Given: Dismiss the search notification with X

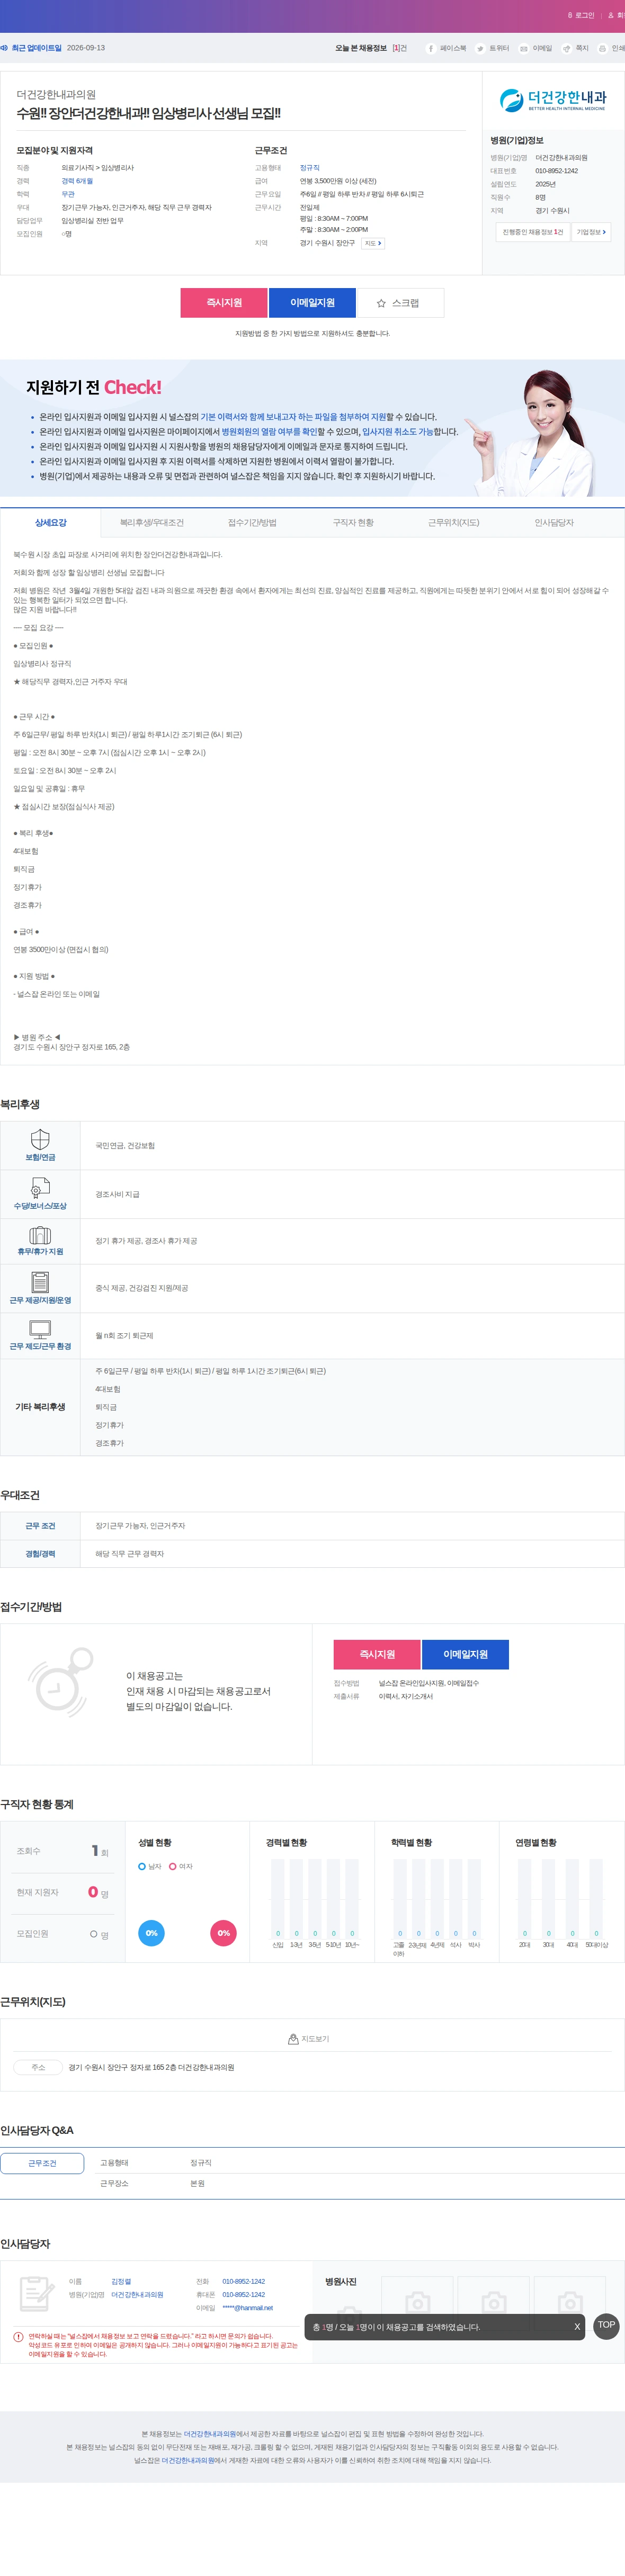Looking at the screenshot, I should pos(577,2327).
